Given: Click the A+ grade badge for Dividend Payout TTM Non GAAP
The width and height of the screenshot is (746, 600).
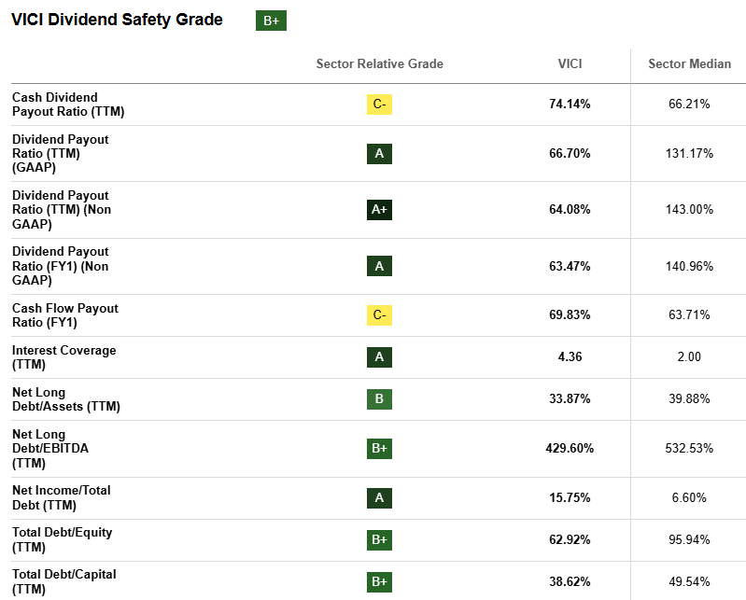Looking at the screenshot, I should [379, 210].
